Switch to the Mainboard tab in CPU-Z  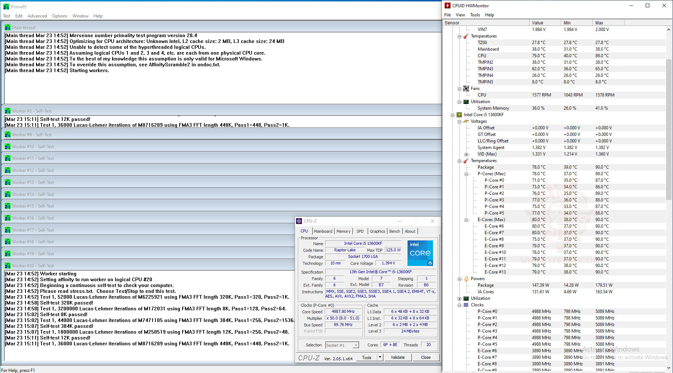coord(323,231)
